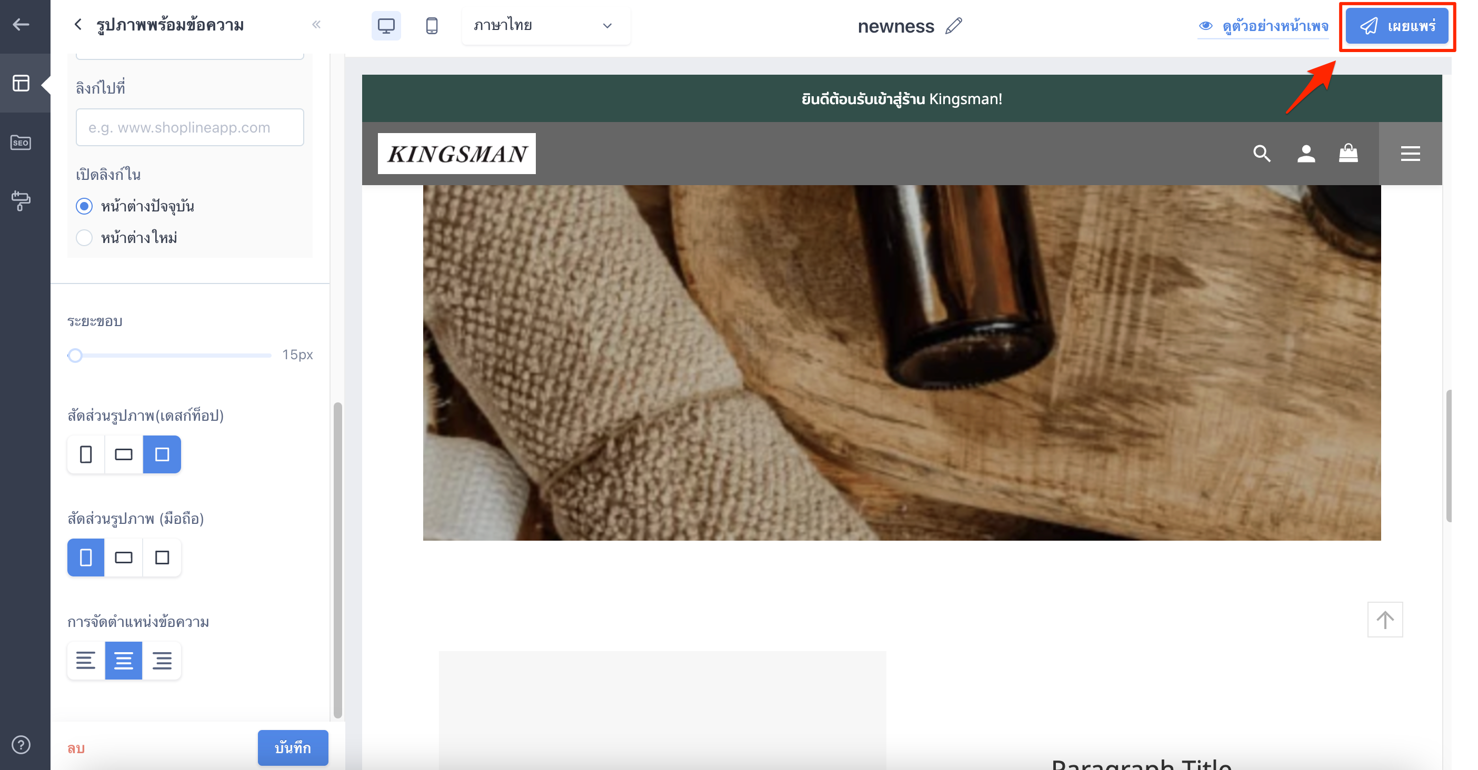
Task: Click the เผยแพร่ publish button
Action: pyautogui.click(x=1397, y=26)
